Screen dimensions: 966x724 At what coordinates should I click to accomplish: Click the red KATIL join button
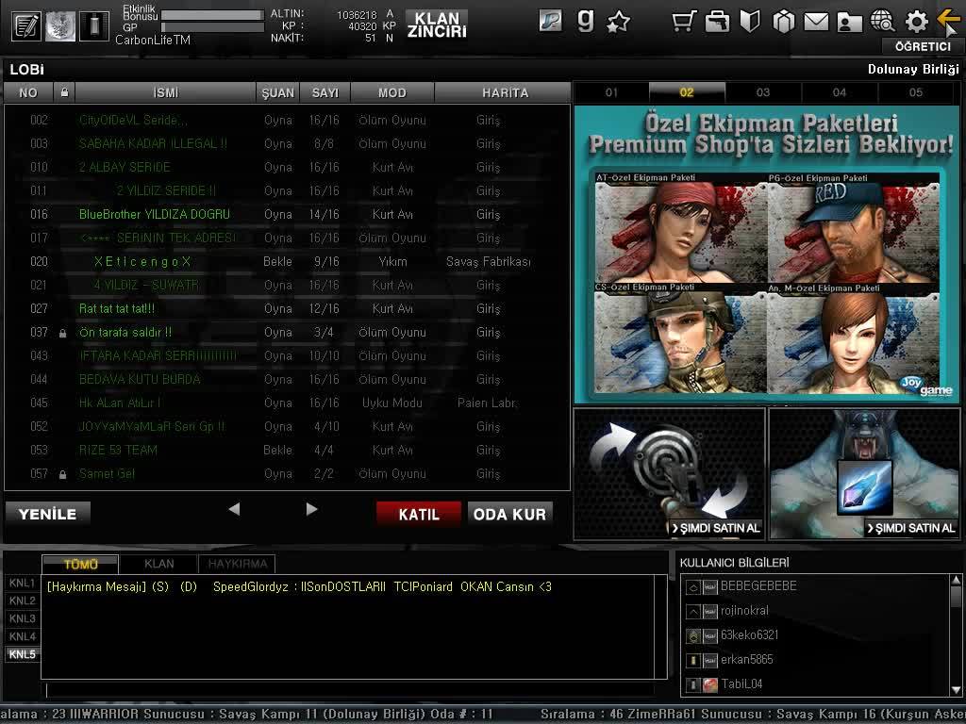point(419,514)
